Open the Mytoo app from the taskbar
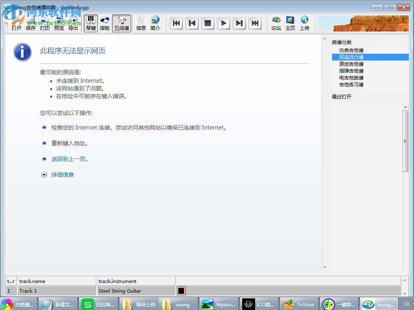Viewport: 414px width, 310px height. coord(219,304)
